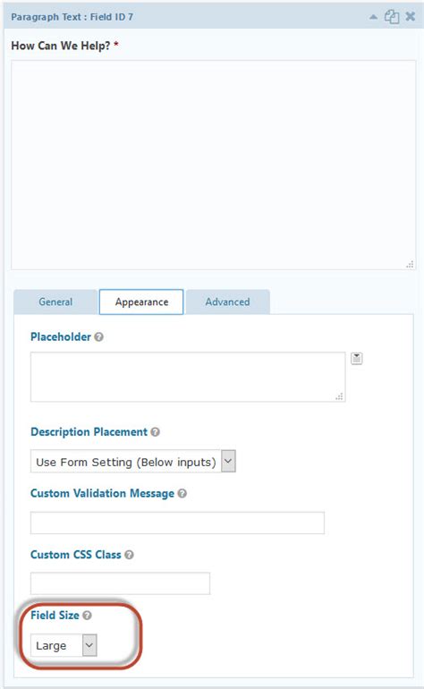Click inside the Placeholder text area
This screenshot has width=424, height=689.
click(188, 377)
